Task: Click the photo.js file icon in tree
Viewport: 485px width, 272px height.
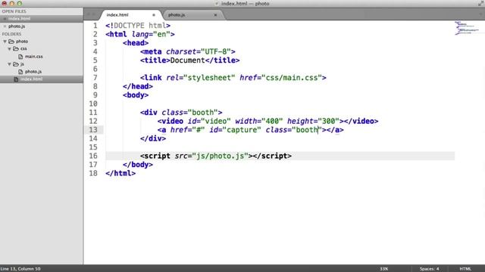Action: click(20, 72)
